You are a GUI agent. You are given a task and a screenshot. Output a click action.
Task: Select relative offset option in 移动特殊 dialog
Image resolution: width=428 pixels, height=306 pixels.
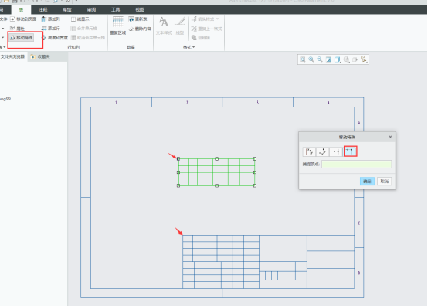(x=322, y=151)
